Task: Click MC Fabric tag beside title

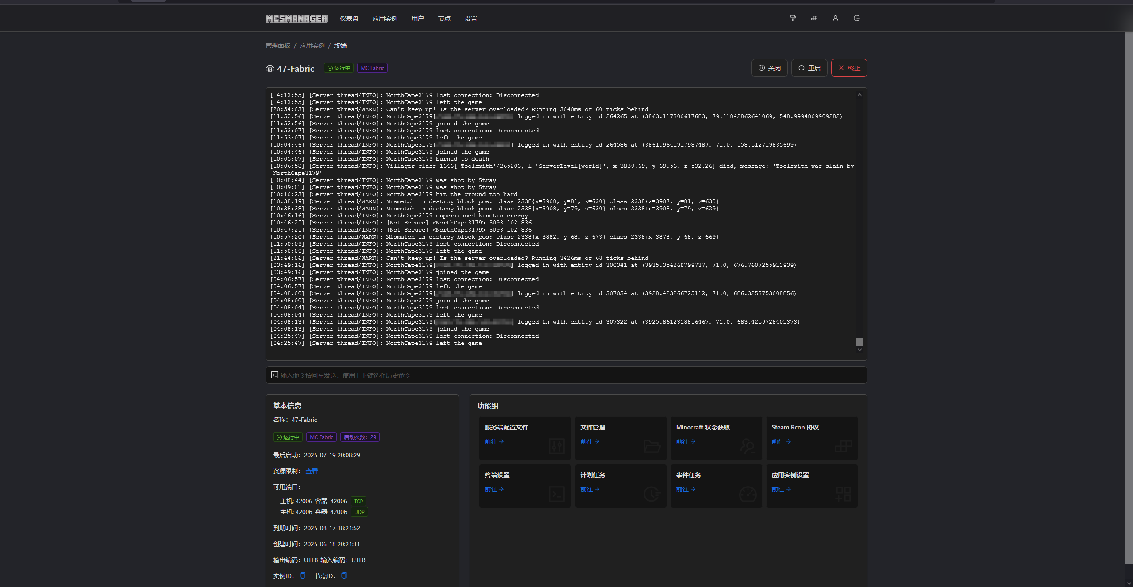Action: coord(372,68)
